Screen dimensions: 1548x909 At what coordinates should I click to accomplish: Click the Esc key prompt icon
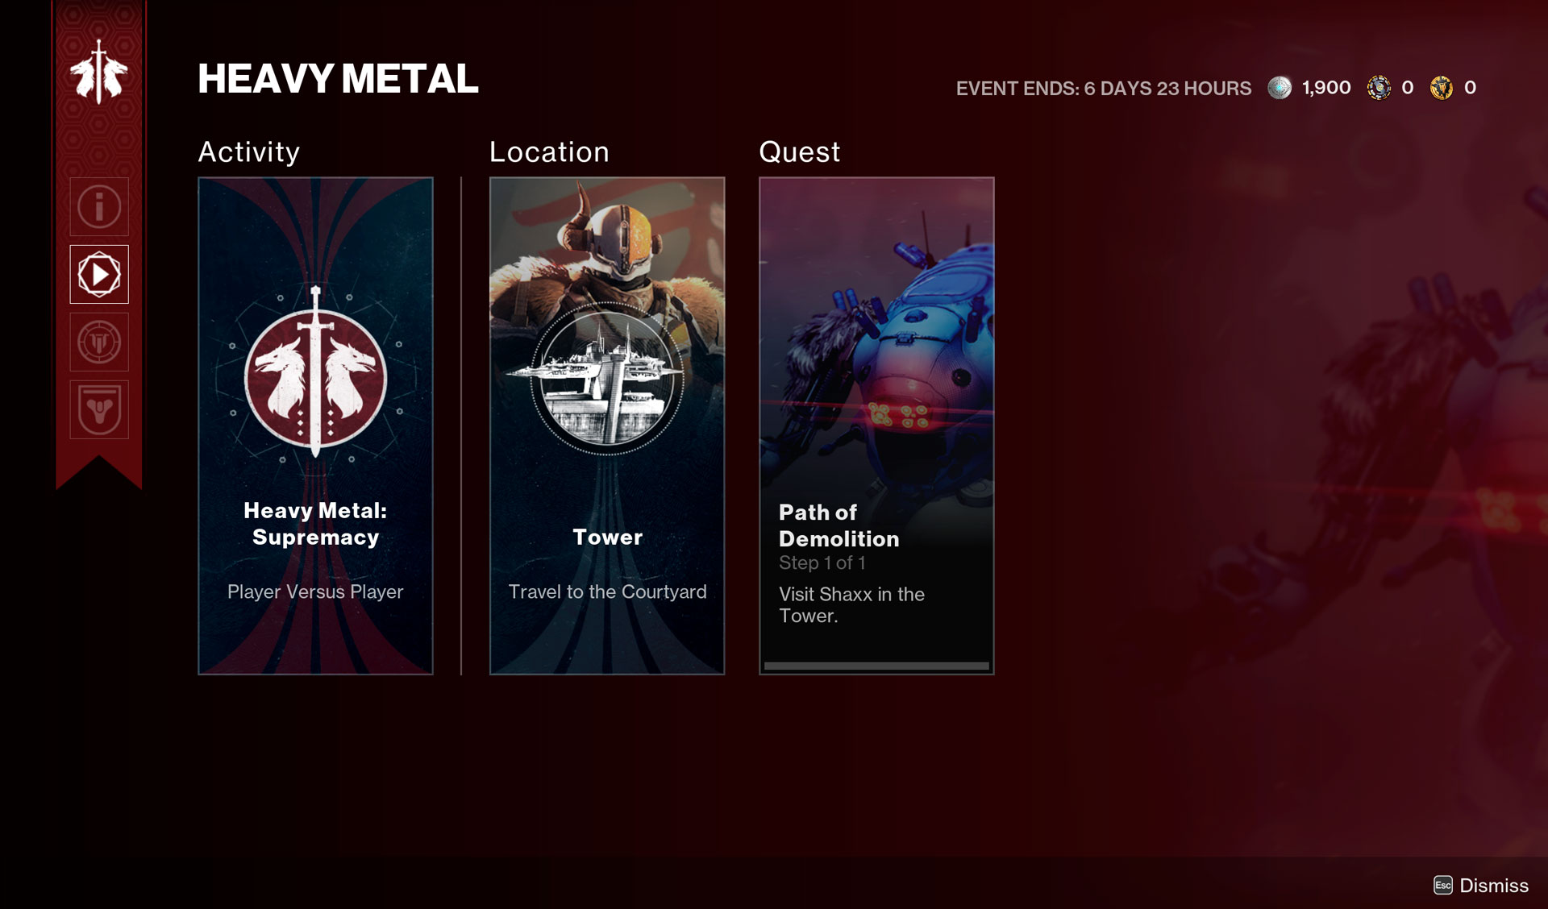(1443, 886)
